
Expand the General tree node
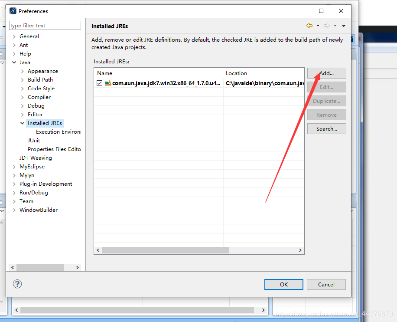14,36
